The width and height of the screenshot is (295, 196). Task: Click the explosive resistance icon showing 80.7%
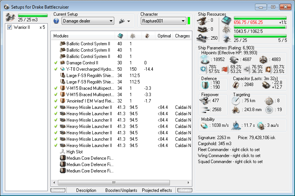point(268,69)
